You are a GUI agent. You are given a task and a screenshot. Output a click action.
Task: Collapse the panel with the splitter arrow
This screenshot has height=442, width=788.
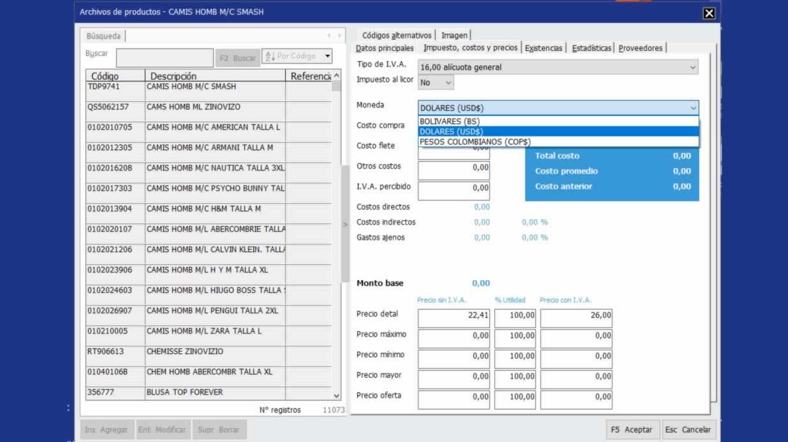345,224
